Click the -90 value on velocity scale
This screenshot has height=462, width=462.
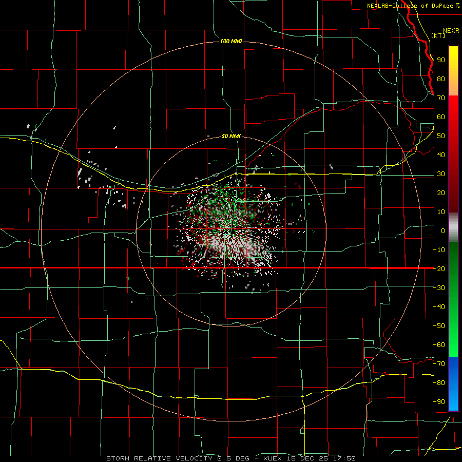(439, 402)
